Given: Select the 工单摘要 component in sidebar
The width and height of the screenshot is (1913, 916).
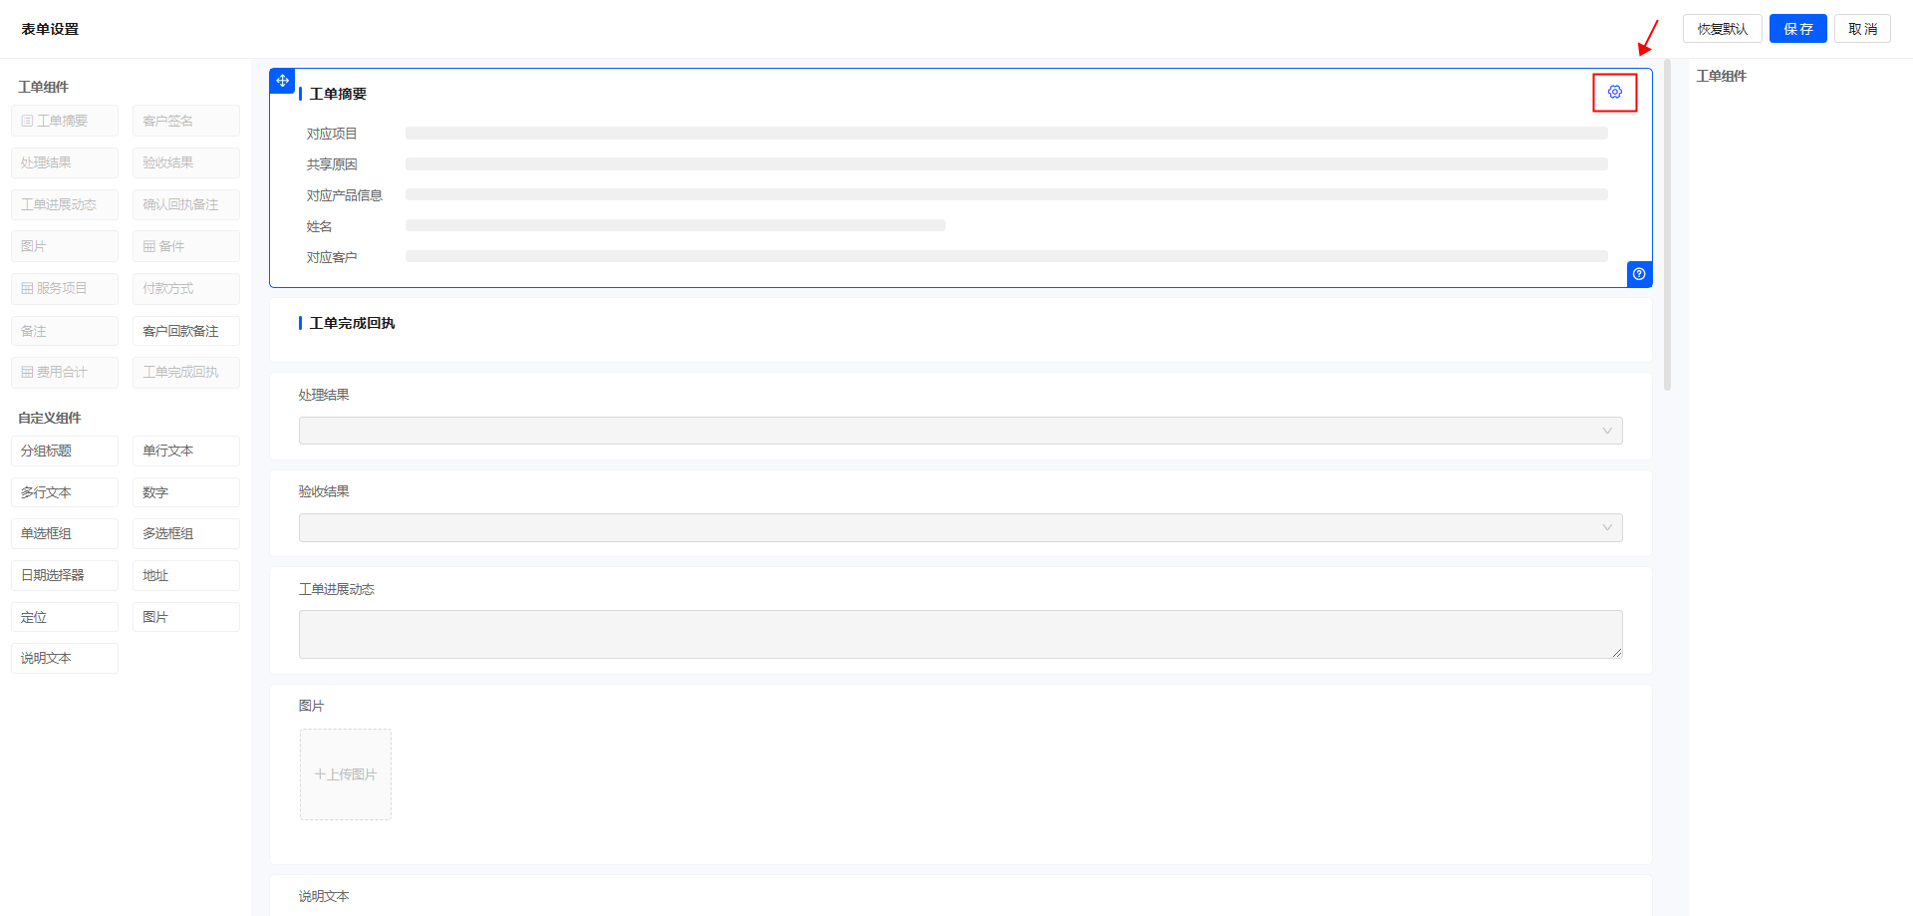Looking at the screenshot, I should click(65, 121).
